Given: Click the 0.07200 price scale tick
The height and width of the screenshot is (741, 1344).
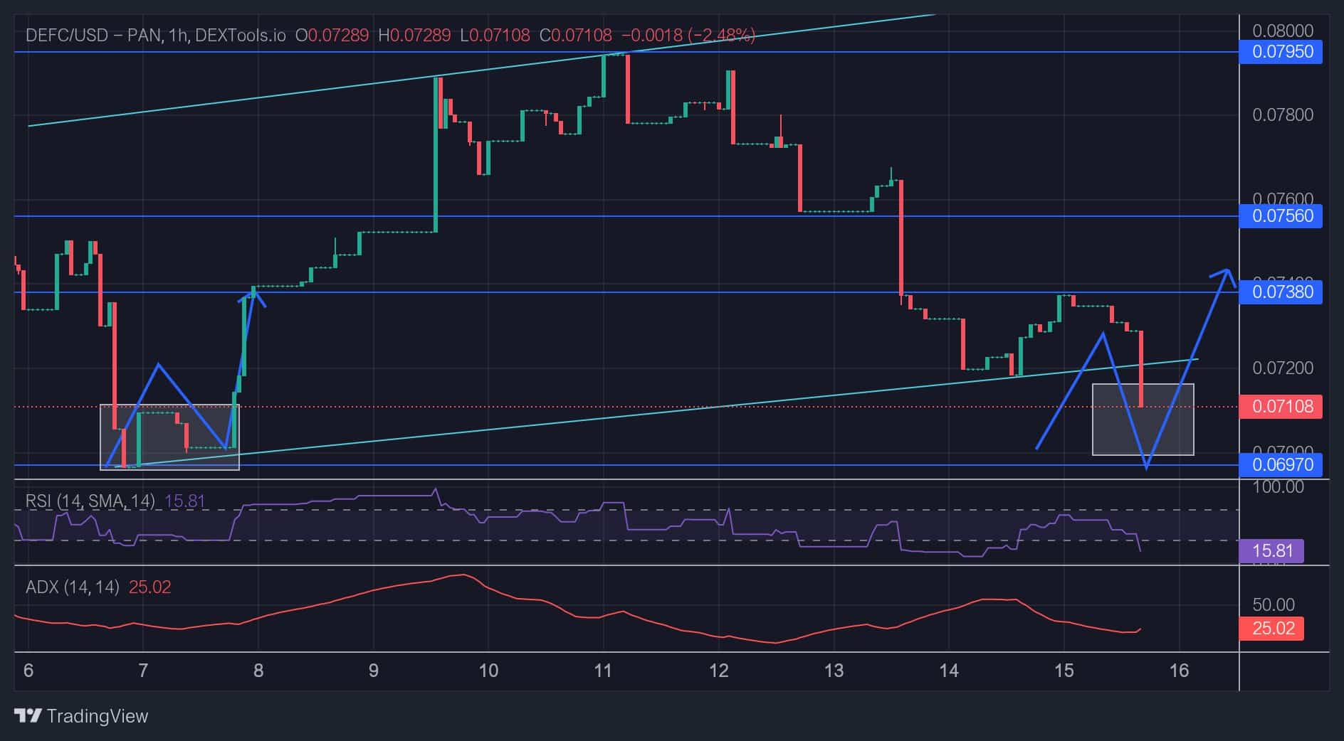Looking at the screenshot, I should click(1283, 368).
